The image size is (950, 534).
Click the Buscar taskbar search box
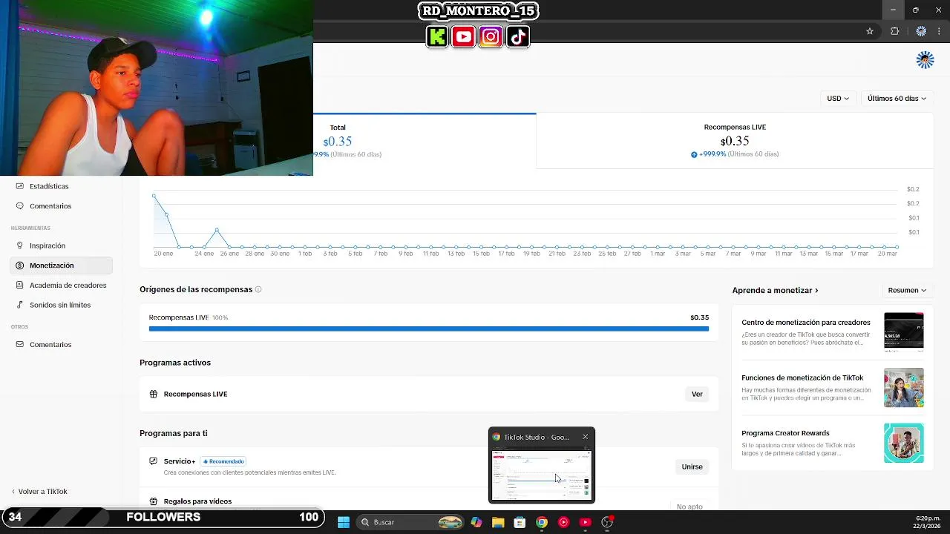pyautogui.click(x=410, y=522)
